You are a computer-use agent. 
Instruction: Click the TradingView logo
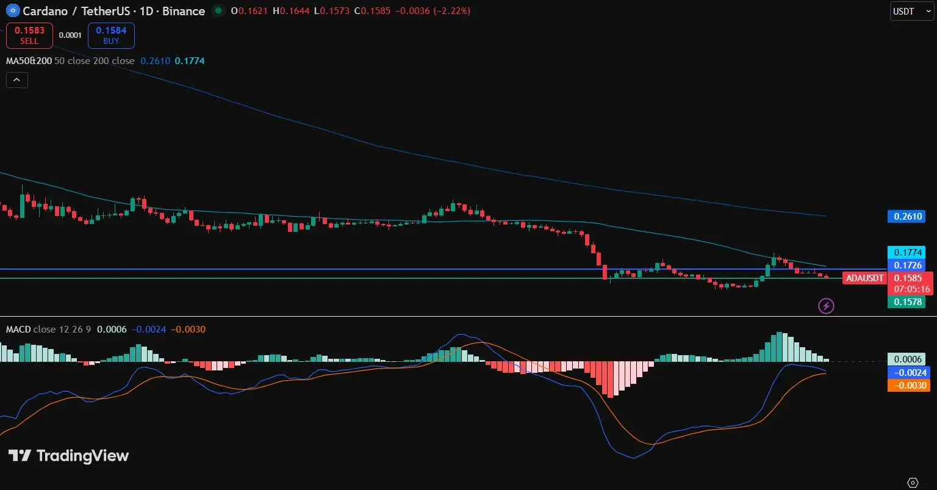coord(68,456)
